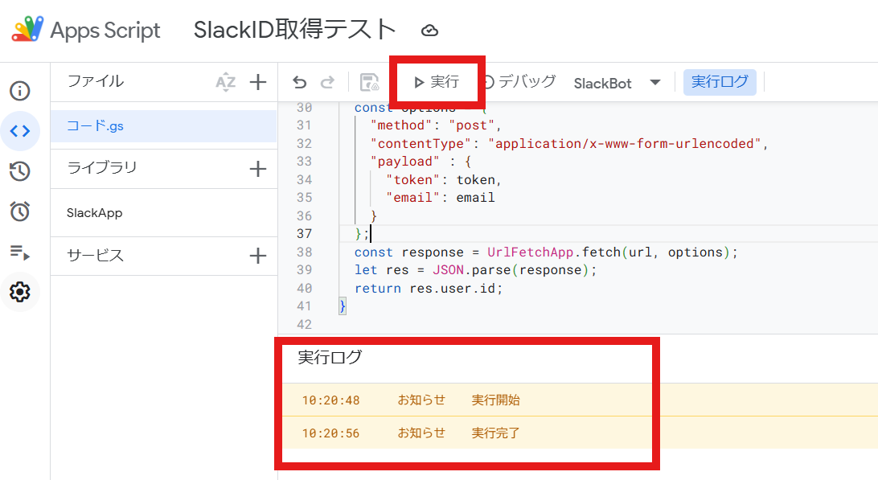Click the 実行ログ panel heading
878x480 pixels.
coord(330,357)
